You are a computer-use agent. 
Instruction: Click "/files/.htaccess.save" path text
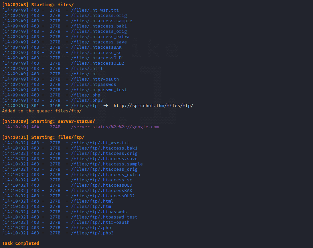tap(99, 42)
